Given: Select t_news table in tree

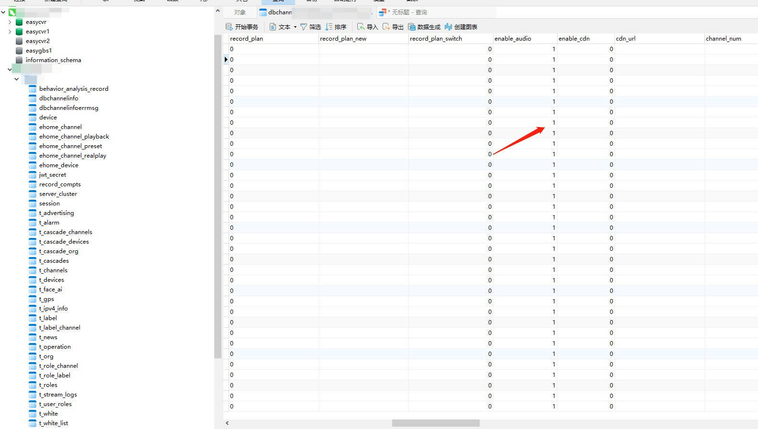Looking at the screenshot, I should [x=48, y=337].
